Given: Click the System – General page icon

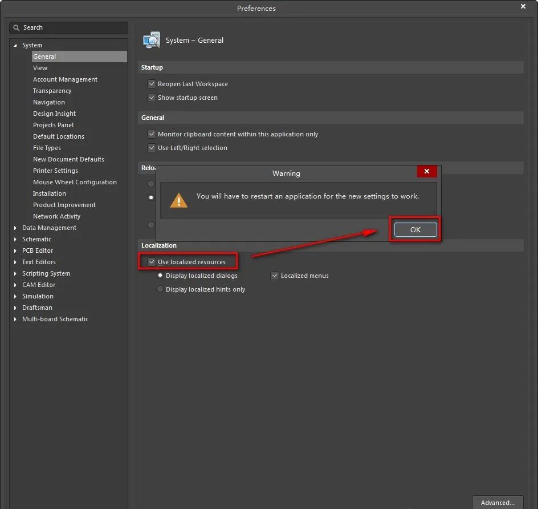Looking at the screenshot, I should pos(152,41).
